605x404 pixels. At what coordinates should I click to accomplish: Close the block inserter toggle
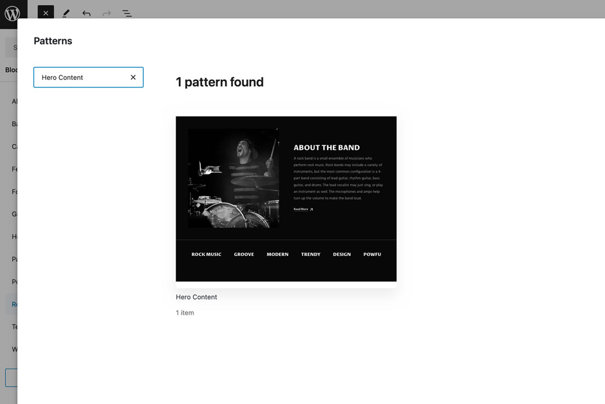click(46, 13)
